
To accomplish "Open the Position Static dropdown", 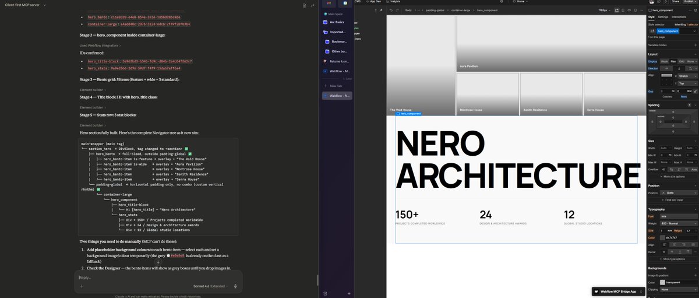I will pos(679,192).
